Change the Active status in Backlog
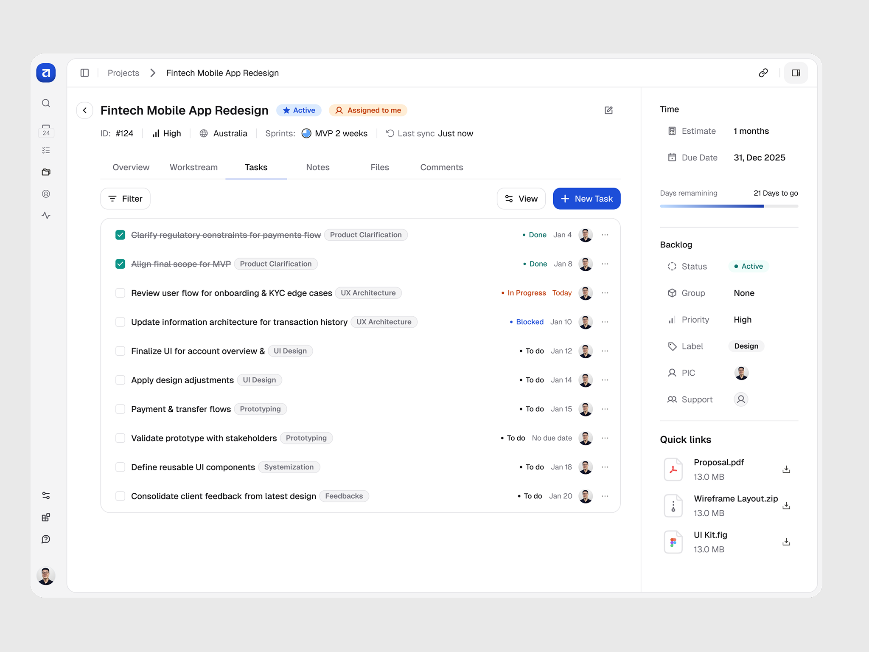 tap(748, 266)
